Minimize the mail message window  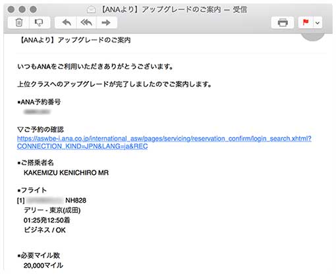click(x=22, y=9)
